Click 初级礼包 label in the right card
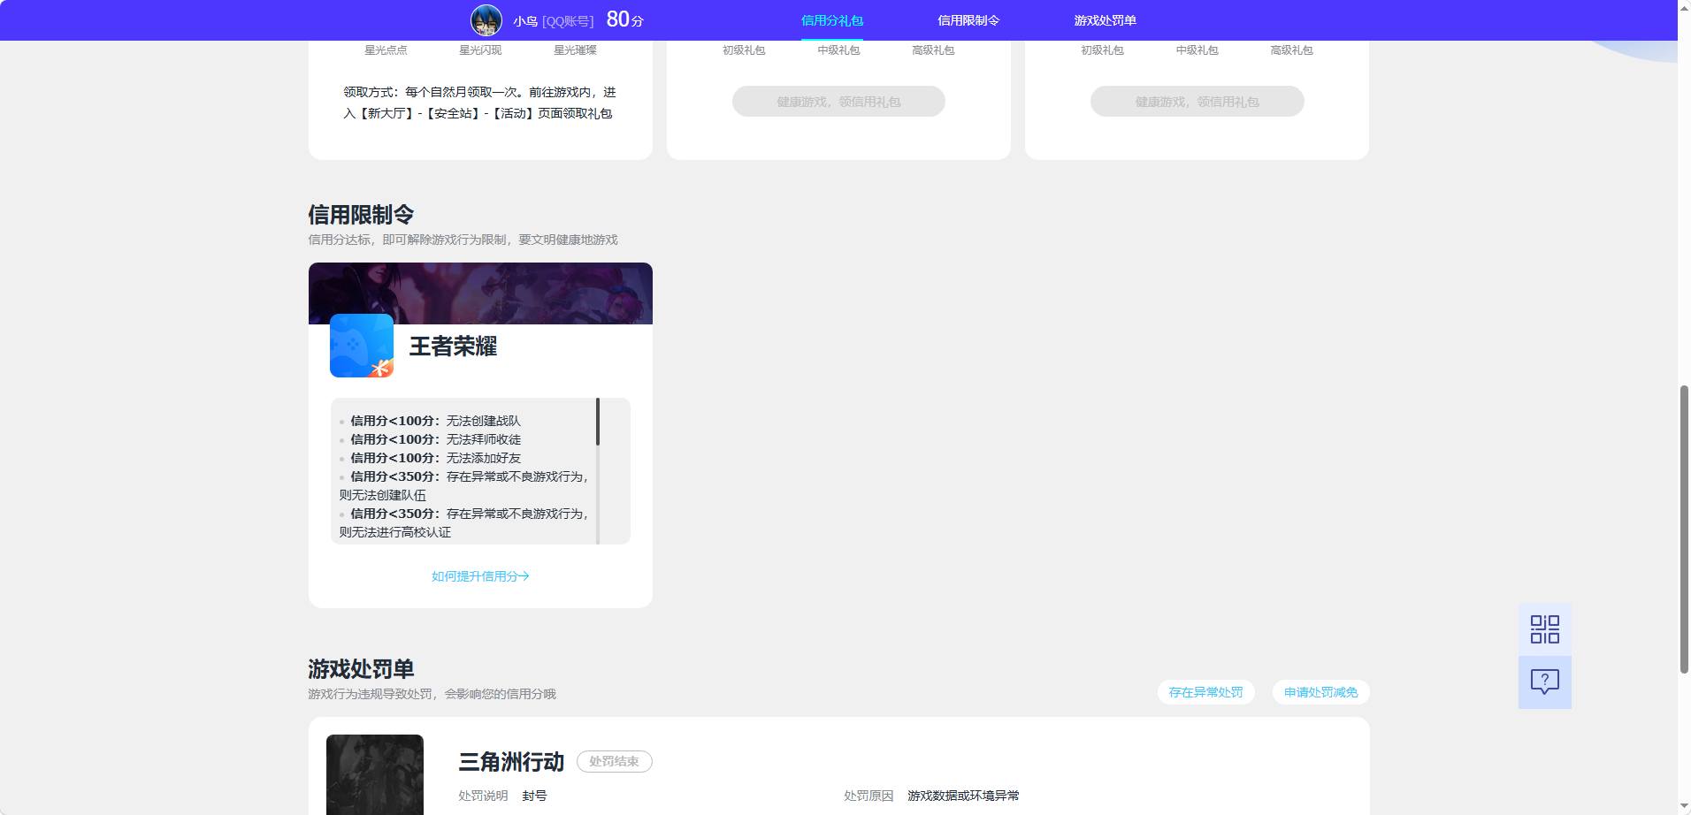Screen dimensions: 1691x815 pyautogui.click(x=1102, y=50)
